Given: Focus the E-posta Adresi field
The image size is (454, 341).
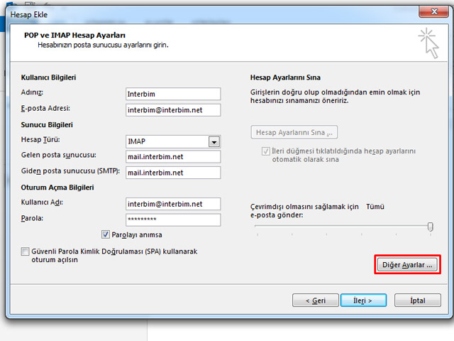Looking at the screenshot, I should [173, 109].
